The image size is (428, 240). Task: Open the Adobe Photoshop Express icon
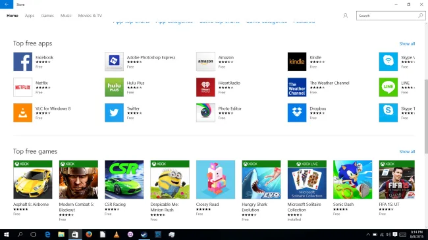pos(114,62)
